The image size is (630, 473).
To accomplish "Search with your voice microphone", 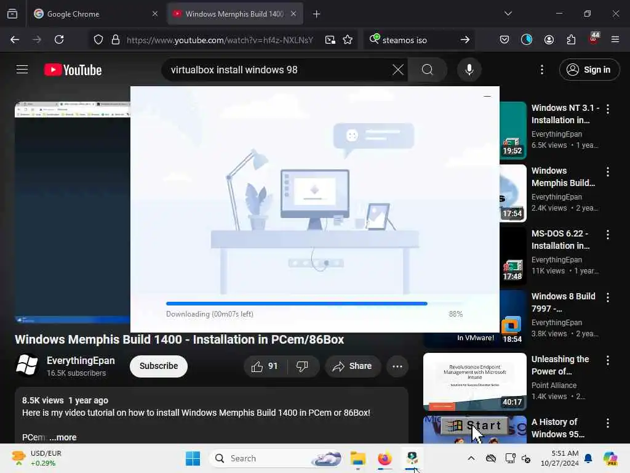I will tap(469, 70).
